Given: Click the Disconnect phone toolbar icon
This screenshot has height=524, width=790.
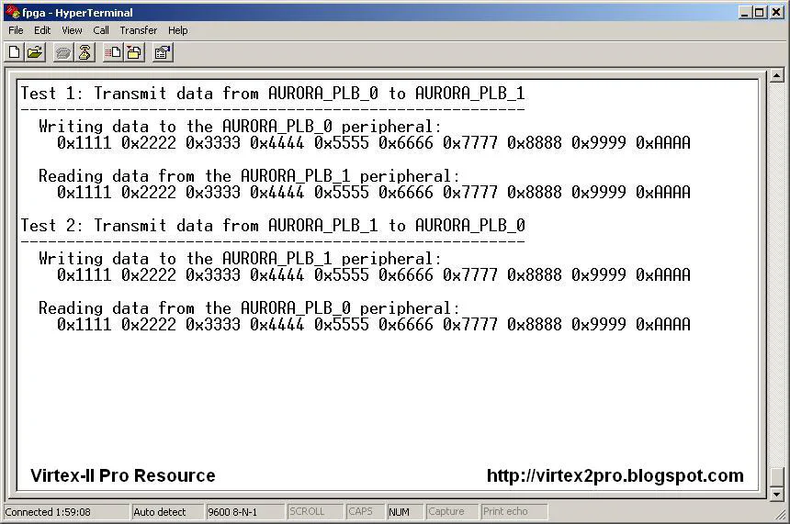Looking at the screenshot, I should pyautogui.click(x=85, y=52).
